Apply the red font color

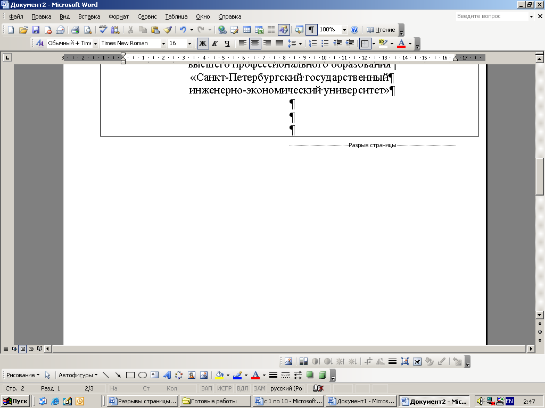(x=401, y=44)
